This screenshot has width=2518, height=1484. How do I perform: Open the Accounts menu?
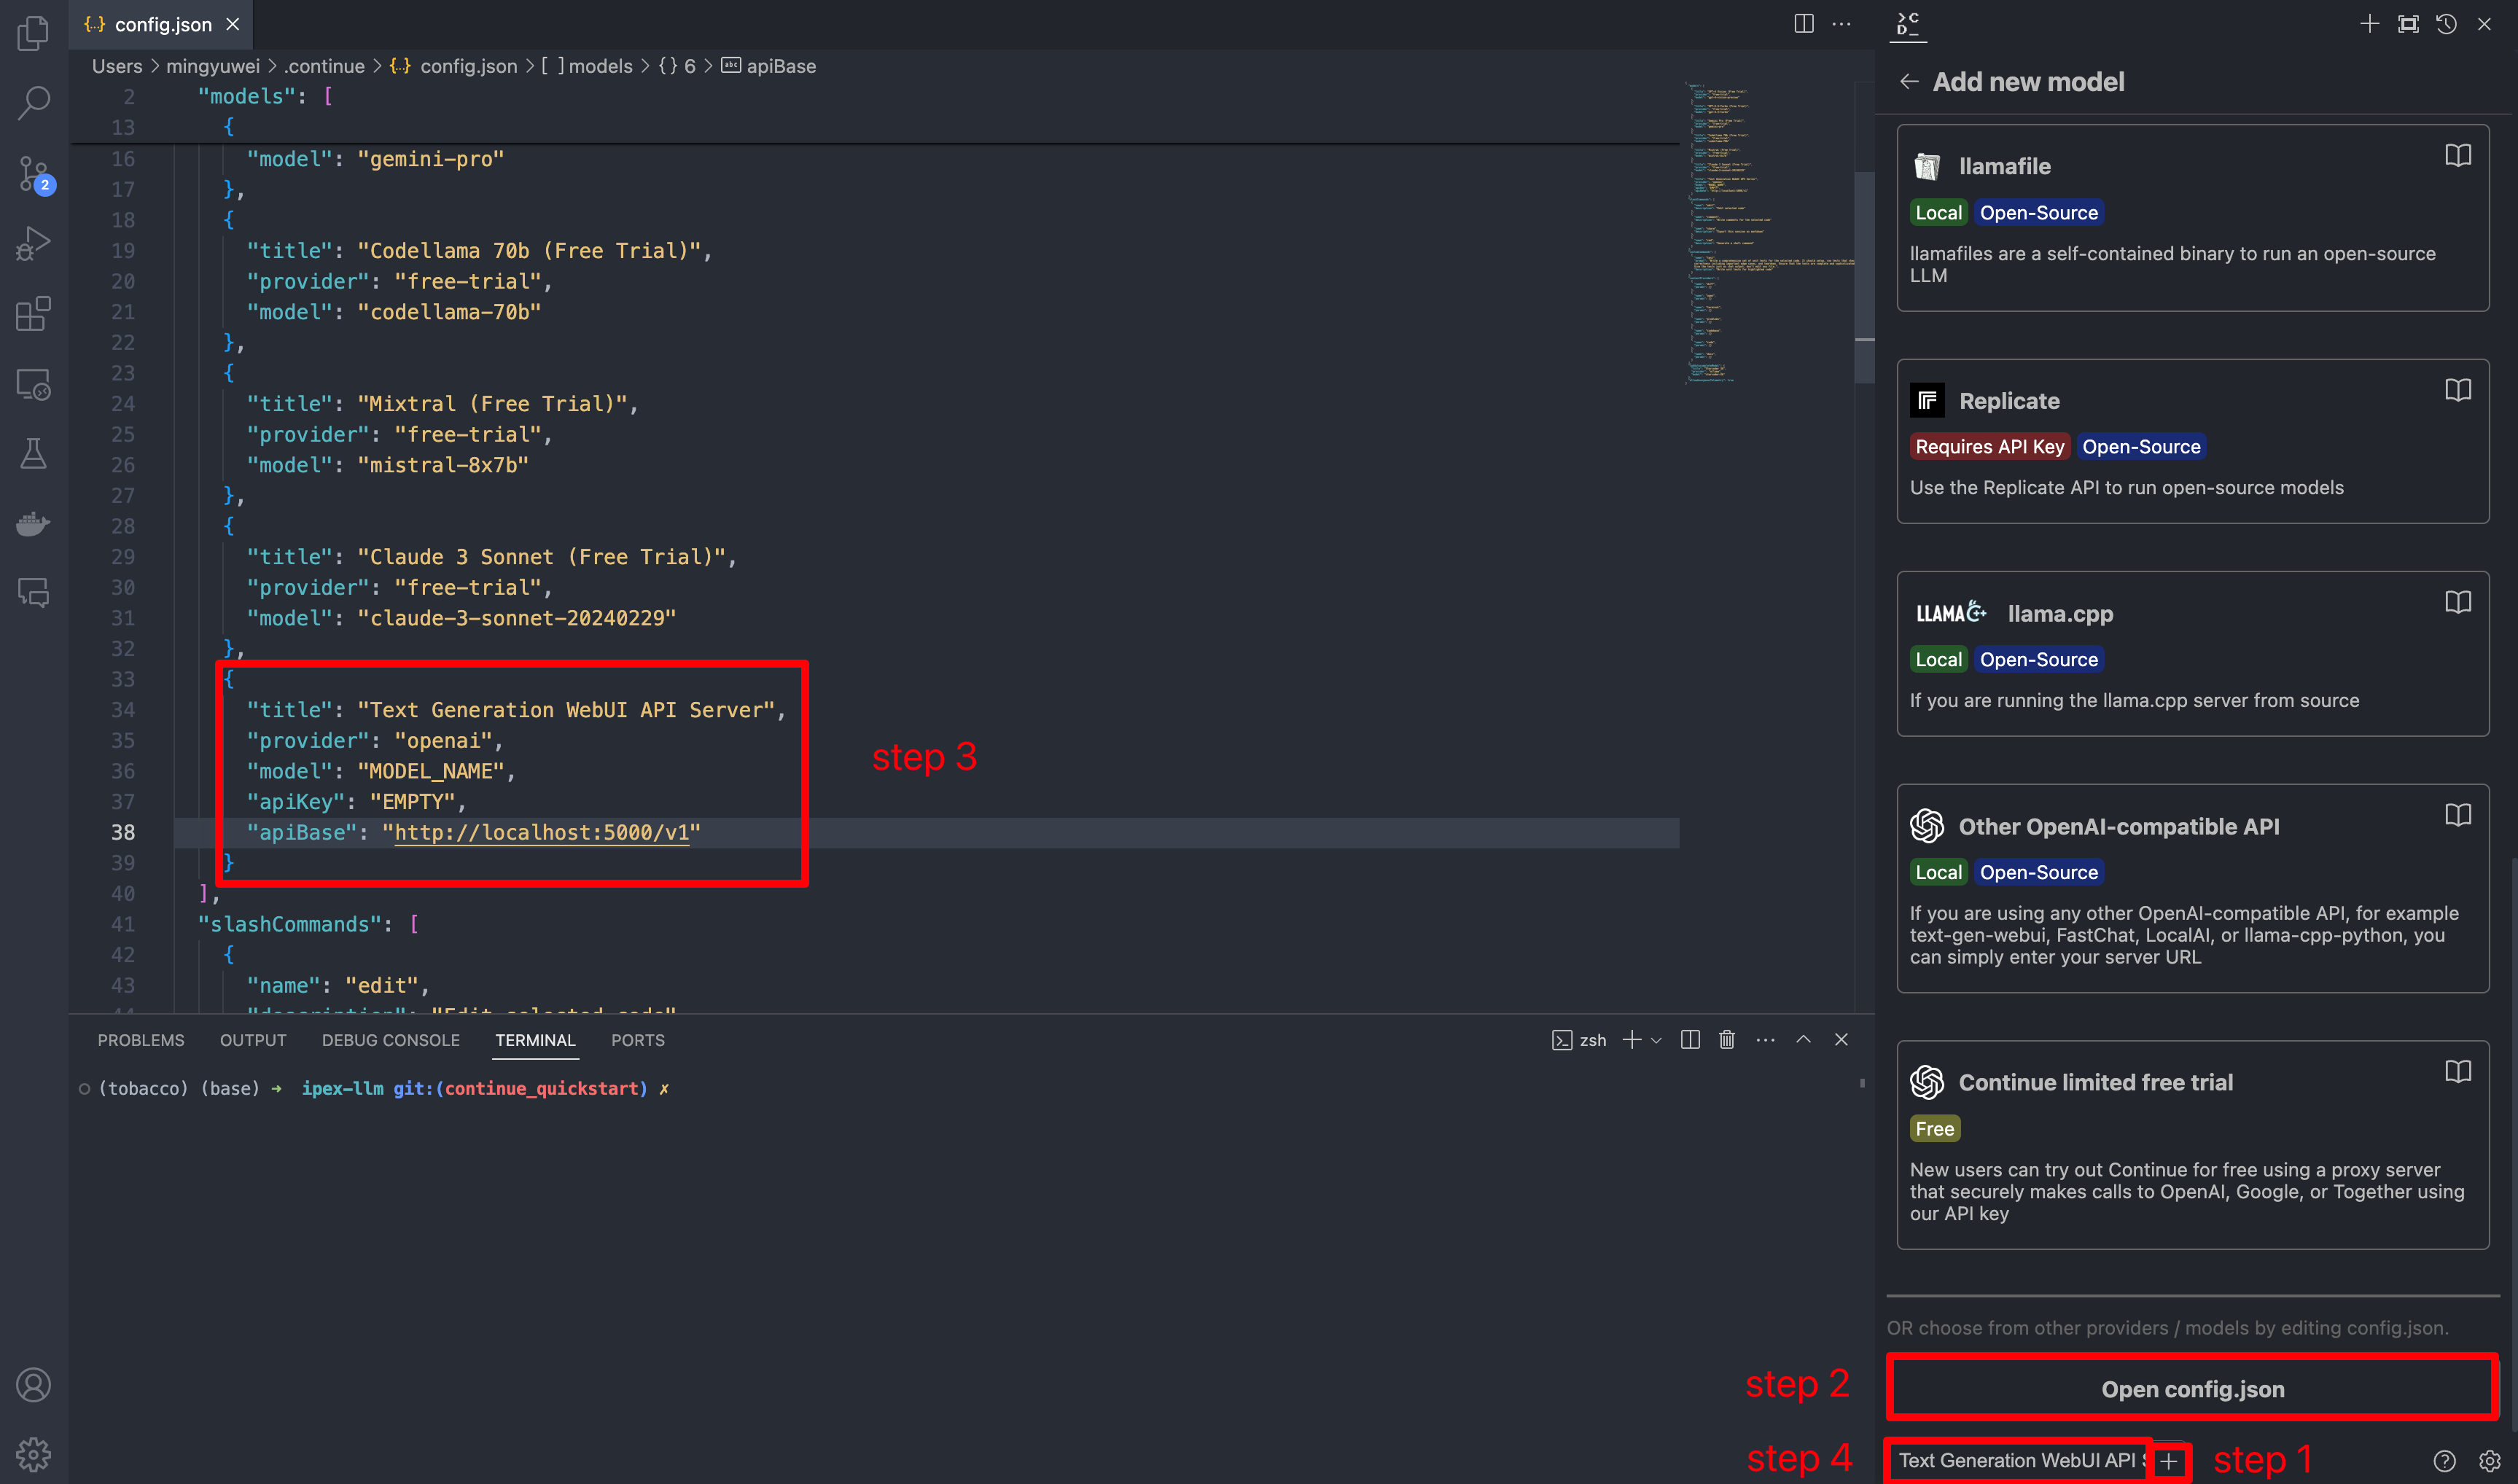[x=33, y=1385]
